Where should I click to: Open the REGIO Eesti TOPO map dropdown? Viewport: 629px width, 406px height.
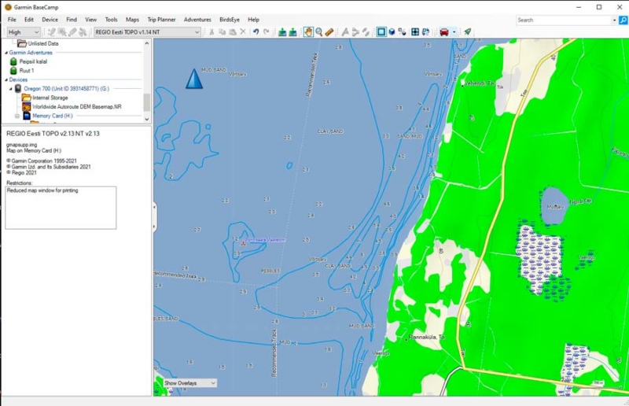[147, 32]
